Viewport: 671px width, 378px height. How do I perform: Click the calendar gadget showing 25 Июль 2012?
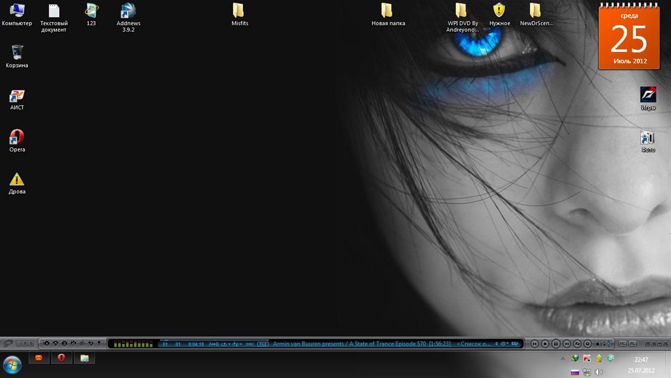pos(629,36)
